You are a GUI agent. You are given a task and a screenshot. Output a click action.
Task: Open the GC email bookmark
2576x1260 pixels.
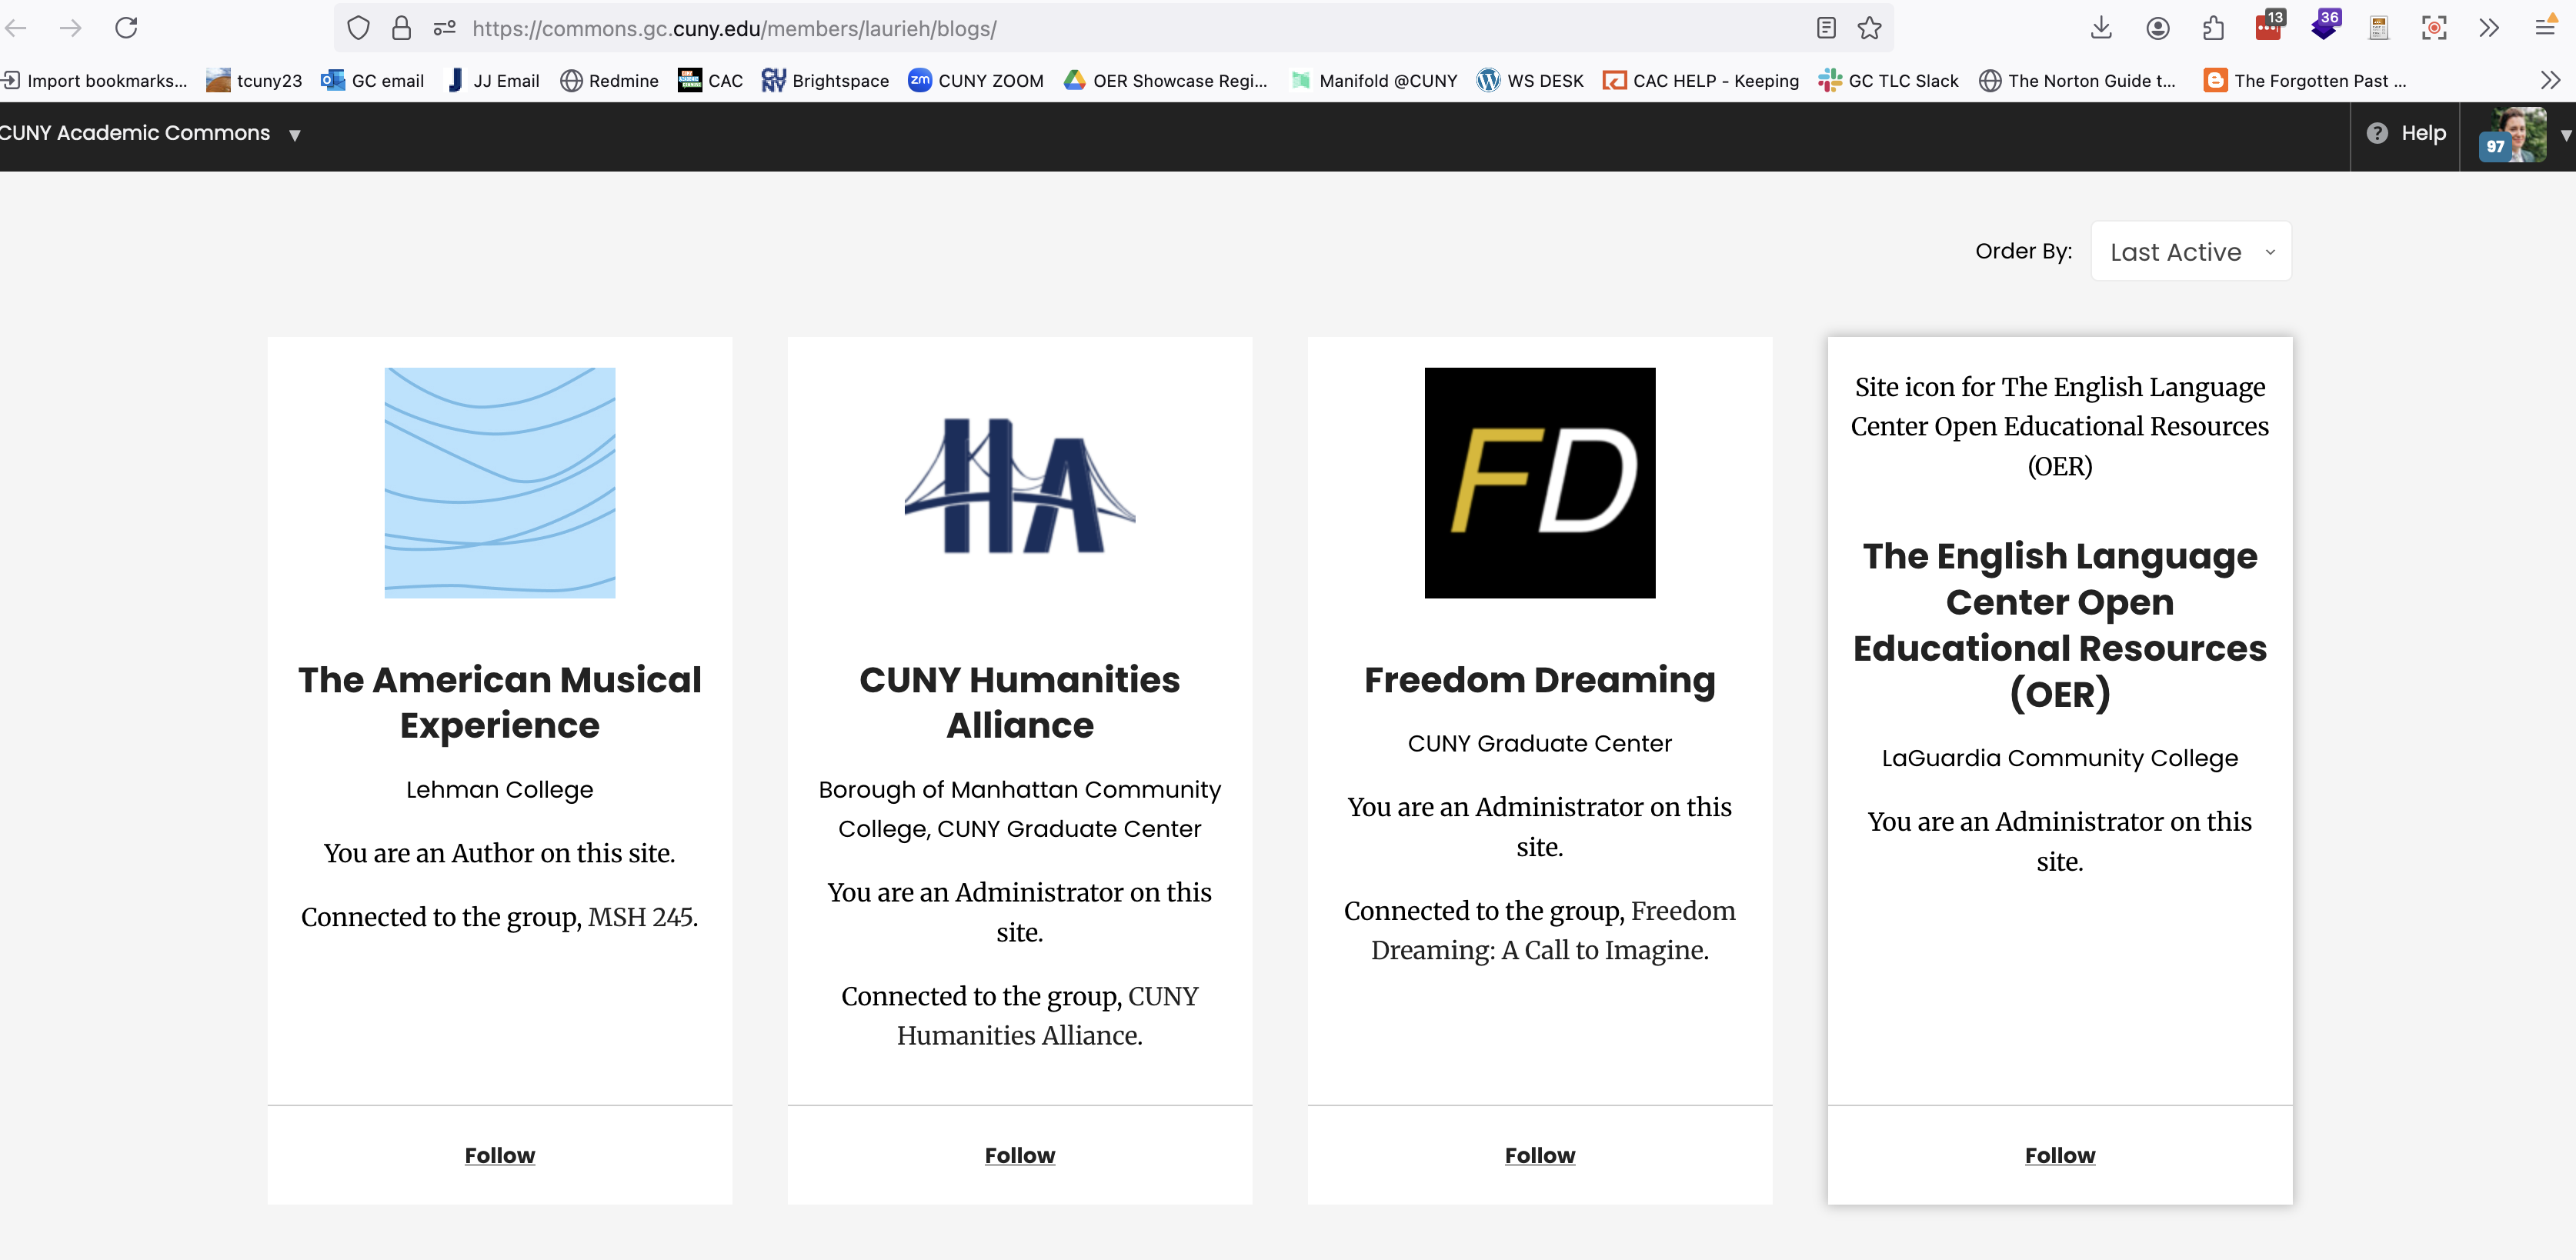click(372, 80)
